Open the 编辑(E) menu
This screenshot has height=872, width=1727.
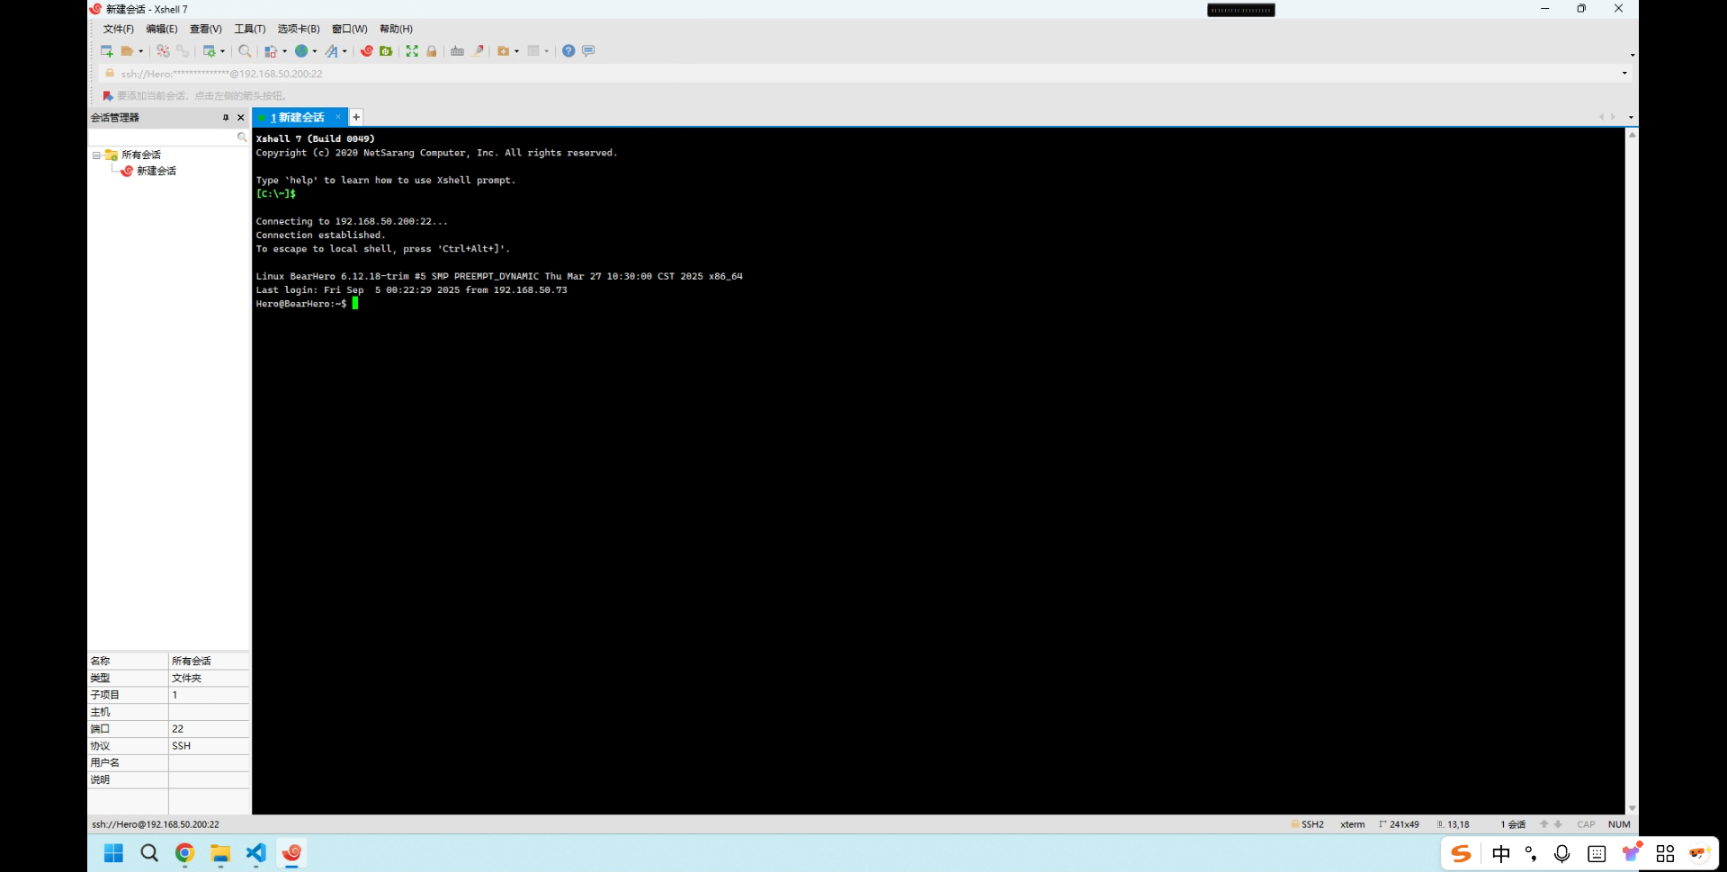(162, 29)
